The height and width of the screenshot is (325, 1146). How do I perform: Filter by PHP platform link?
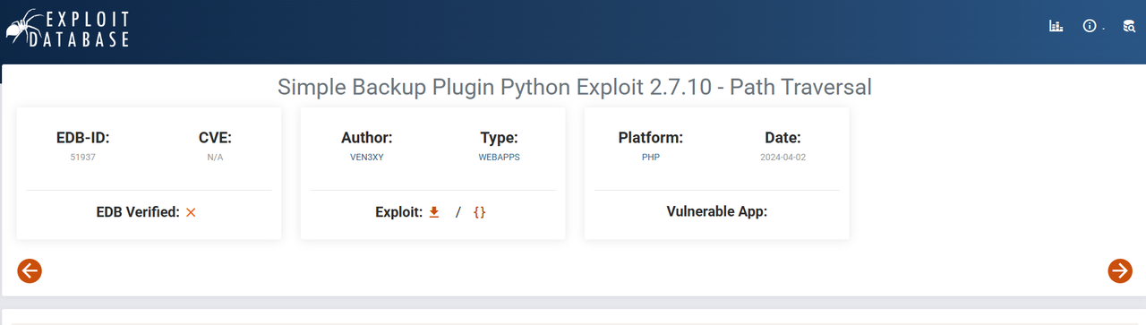coord(651,157)
